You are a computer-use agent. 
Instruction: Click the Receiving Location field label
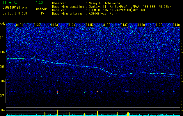coord(68,7)
